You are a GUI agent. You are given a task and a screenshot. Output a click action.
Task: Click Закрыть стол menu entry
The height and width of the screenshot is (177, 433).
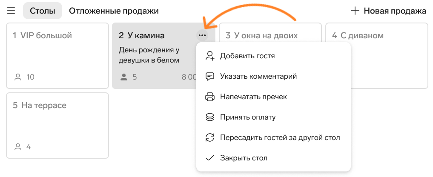244,158
